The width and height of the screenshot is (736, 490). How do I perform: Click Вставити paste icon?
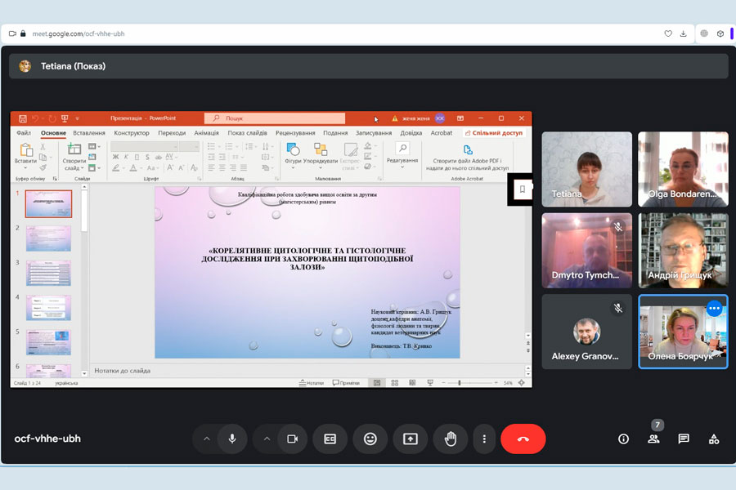point(26,150)
